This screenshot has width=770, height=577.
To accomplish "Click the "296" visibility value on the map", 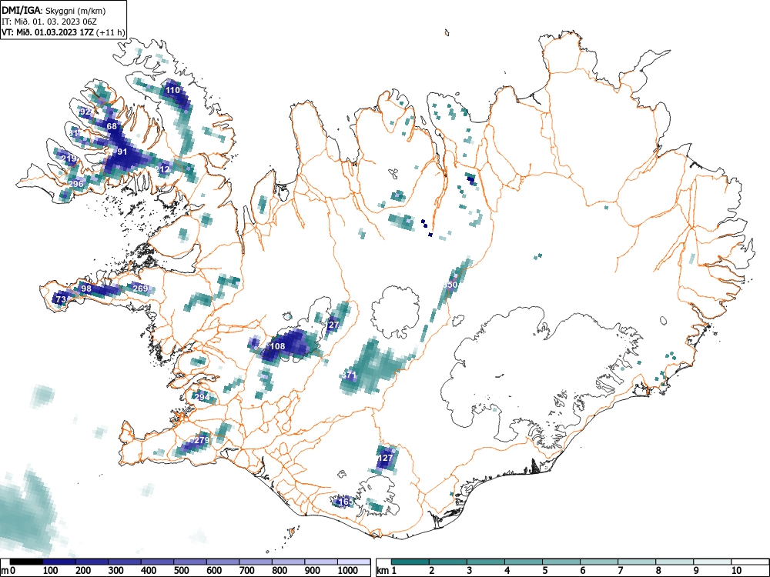I will (75, 184).
